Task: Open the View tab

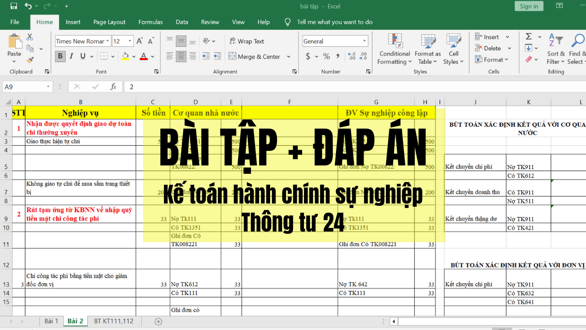Action: click(238, 22)
